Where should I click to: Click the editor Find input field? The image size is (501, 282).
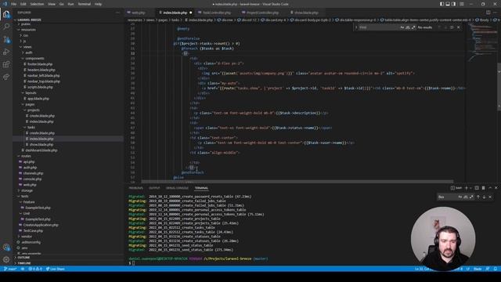click(379, 27)
